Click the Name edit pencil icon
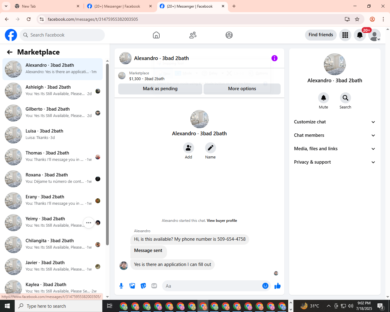This screenshot has height=312, width=390. tap(211, 148)
